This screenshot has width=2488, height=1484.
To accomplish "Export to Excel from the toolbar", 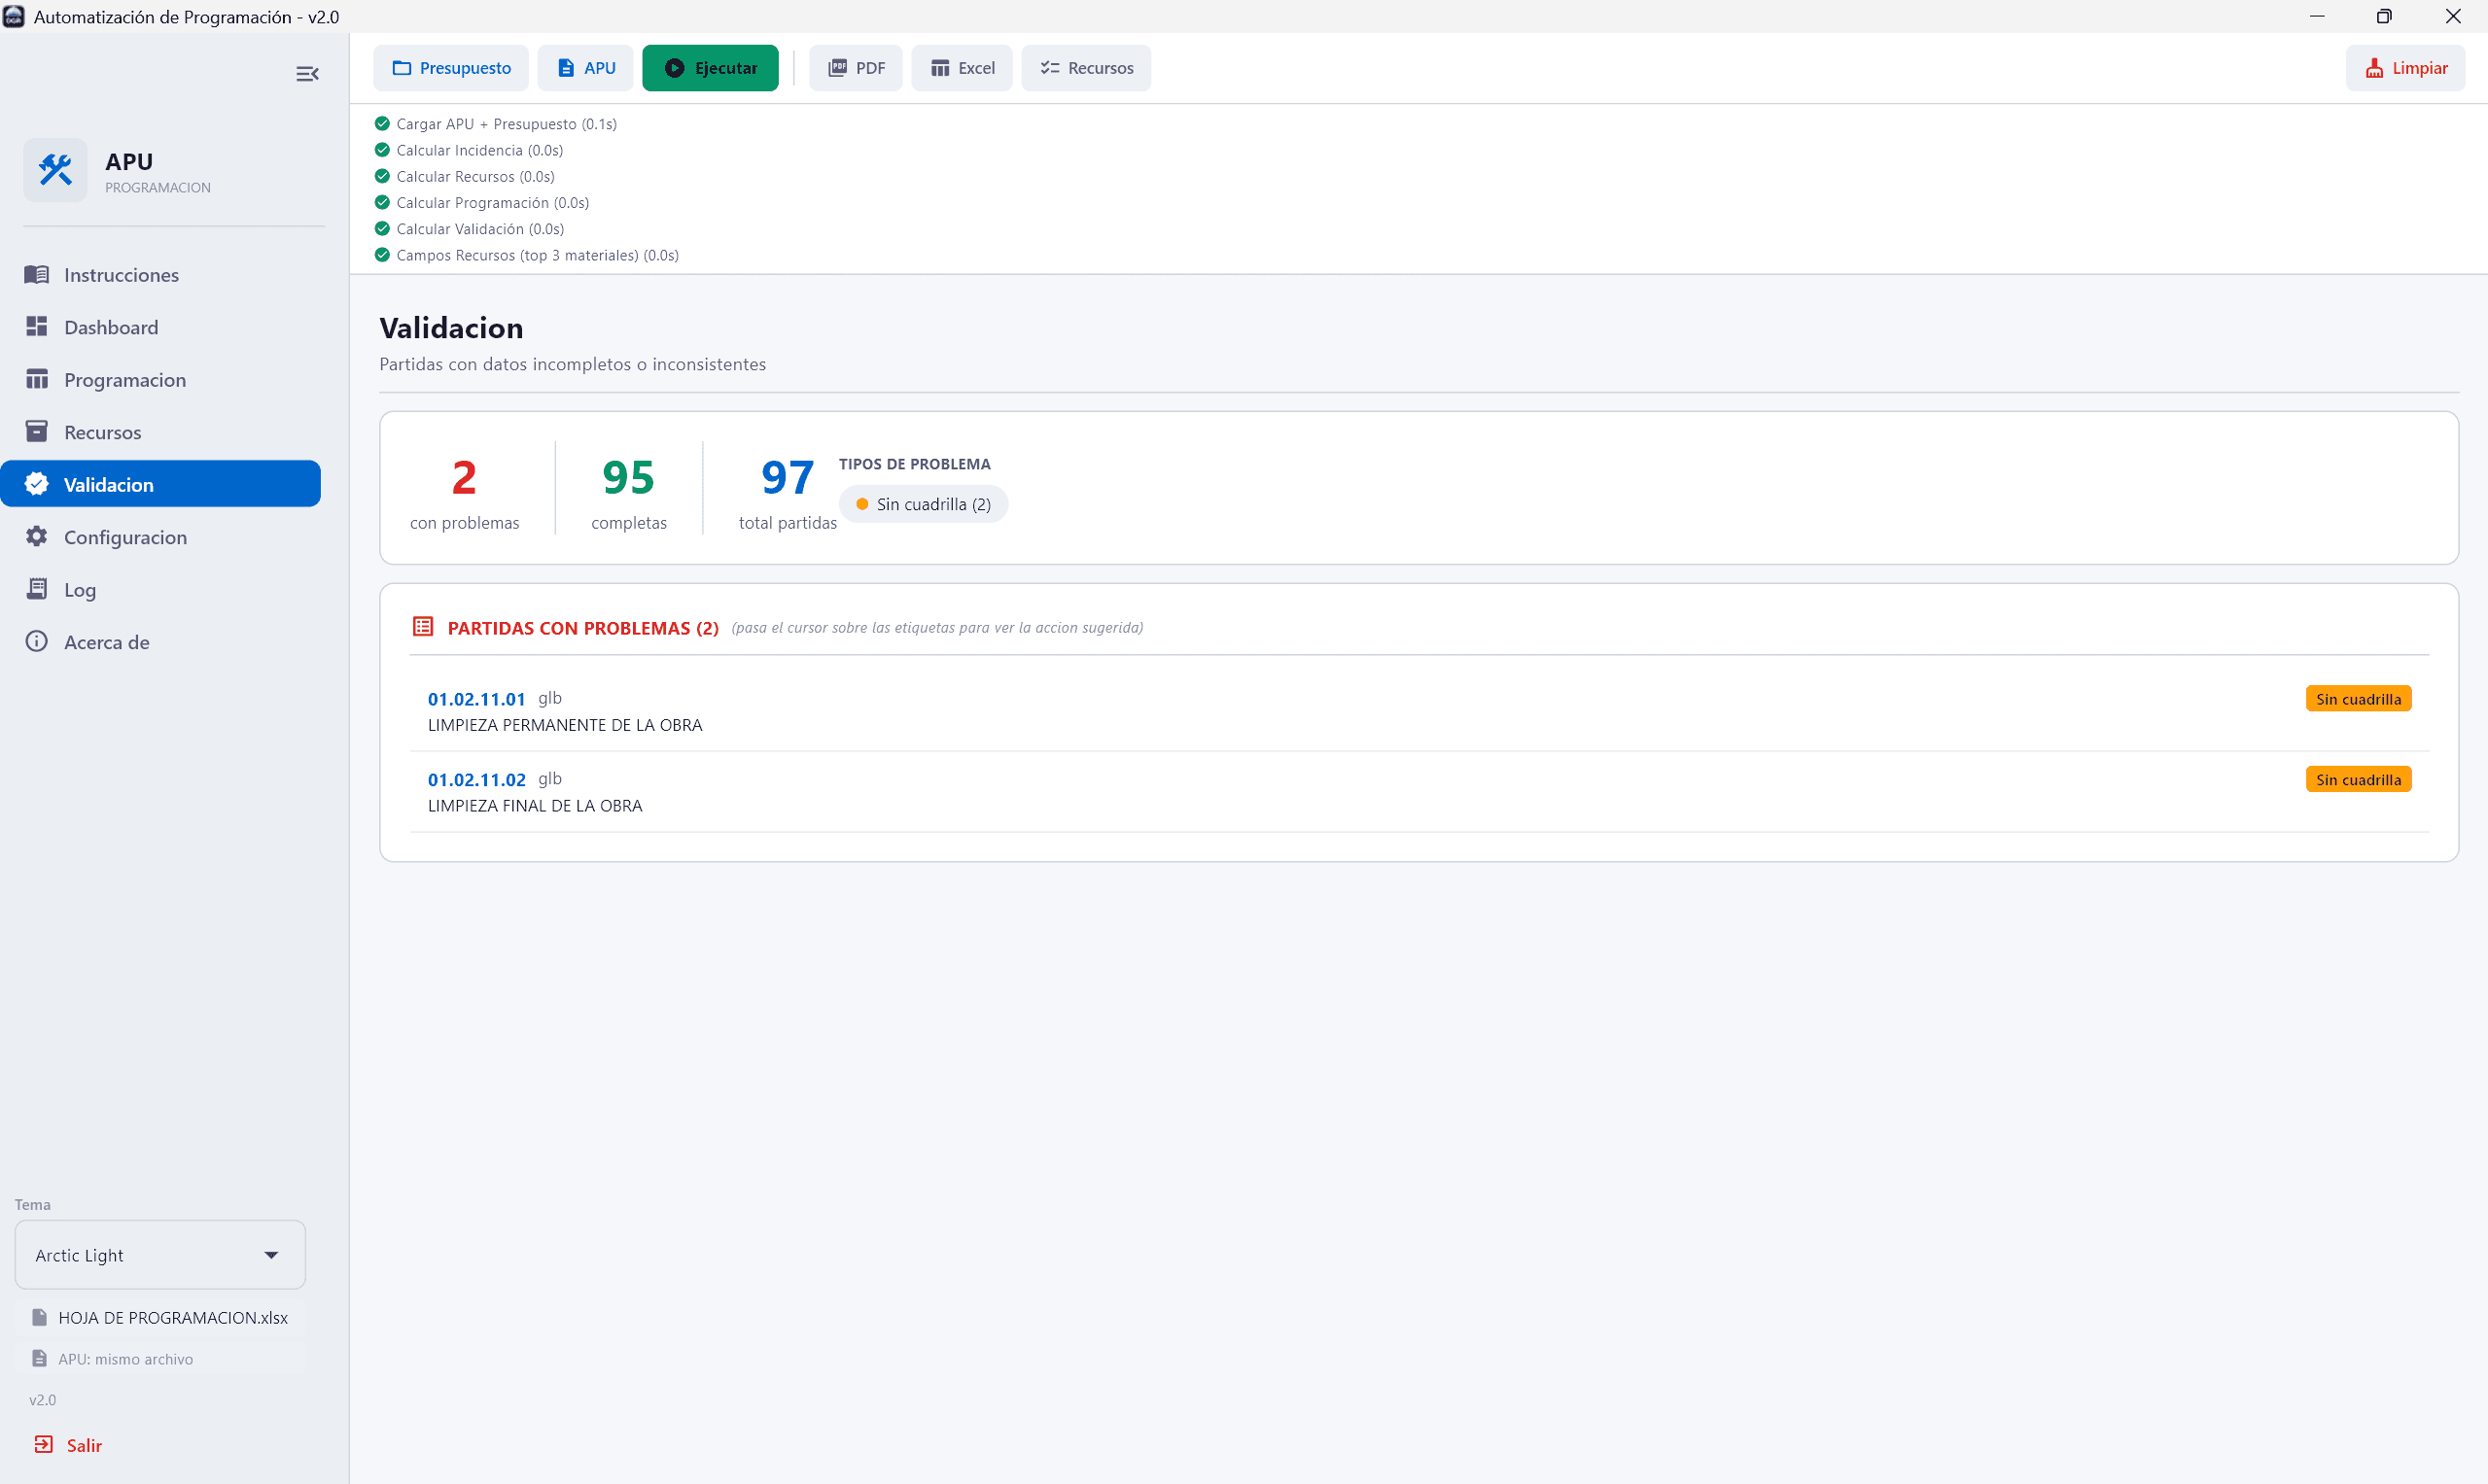I will (963, 68).
